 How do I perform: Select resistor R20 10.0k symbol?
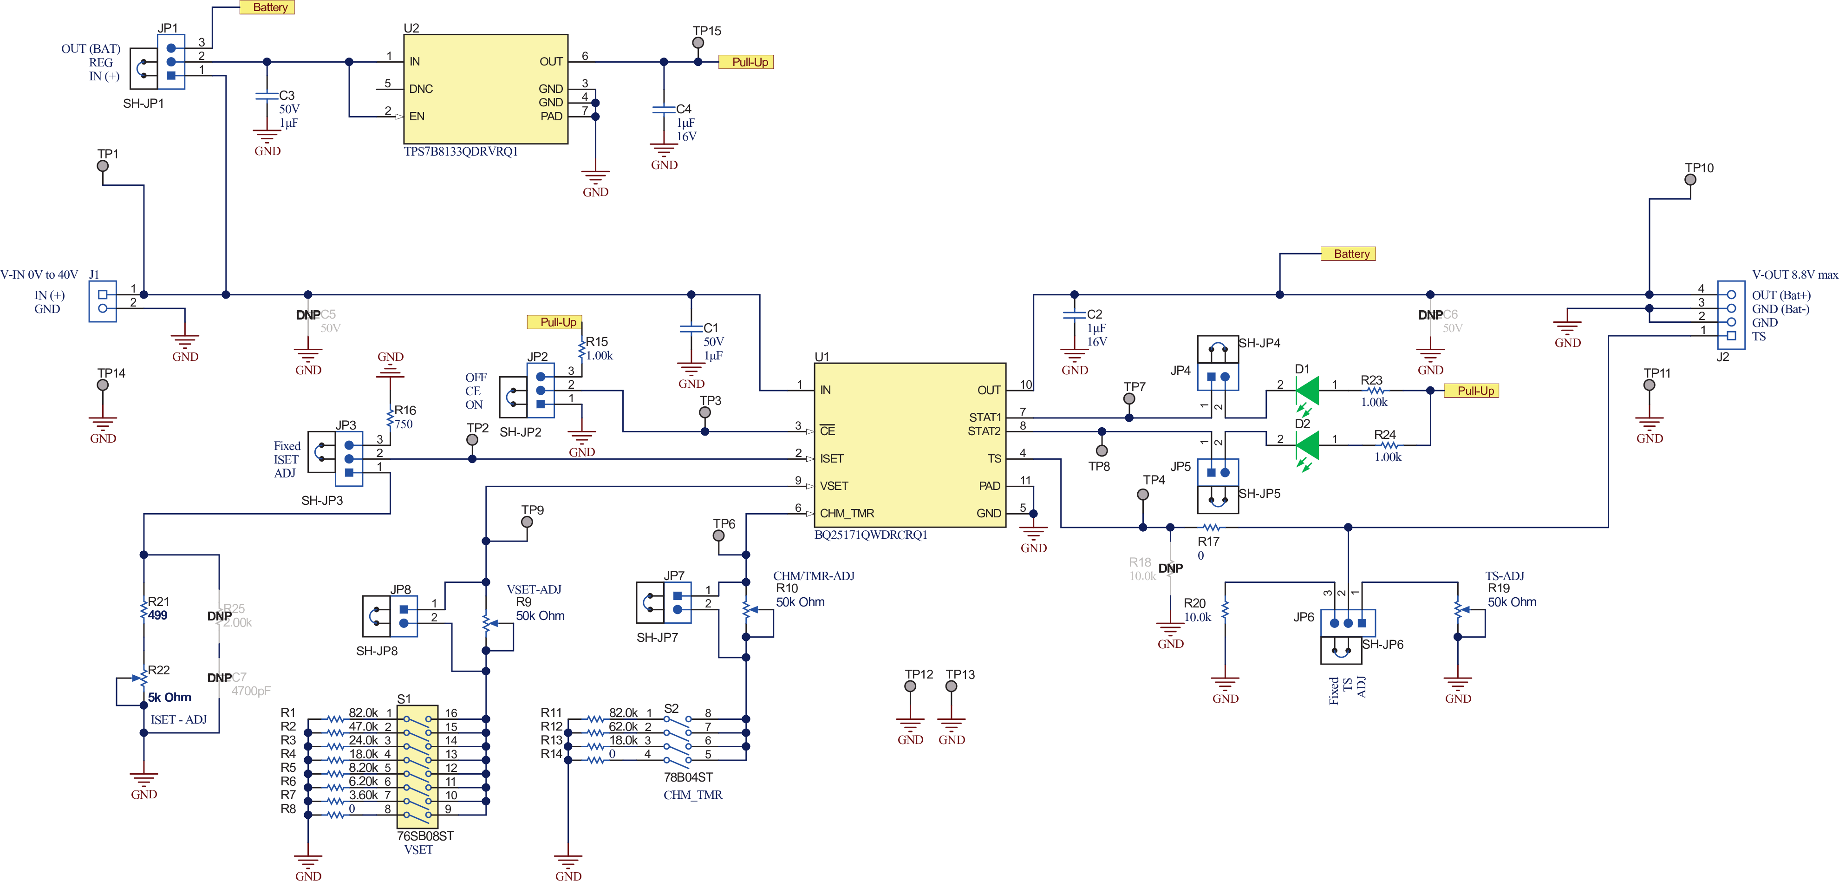[1225, 610]
